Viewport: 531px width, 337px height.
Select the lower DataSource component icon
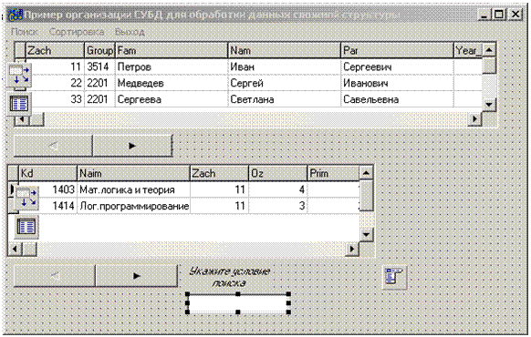point(26,198)
